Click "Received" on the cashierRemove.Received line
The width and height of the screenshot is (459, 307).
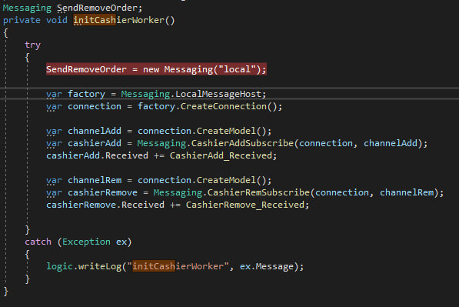pos(143,205)
